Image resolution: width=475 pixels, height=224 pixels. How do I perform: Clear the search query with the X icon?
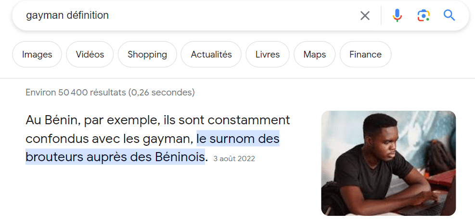(365, 16)
